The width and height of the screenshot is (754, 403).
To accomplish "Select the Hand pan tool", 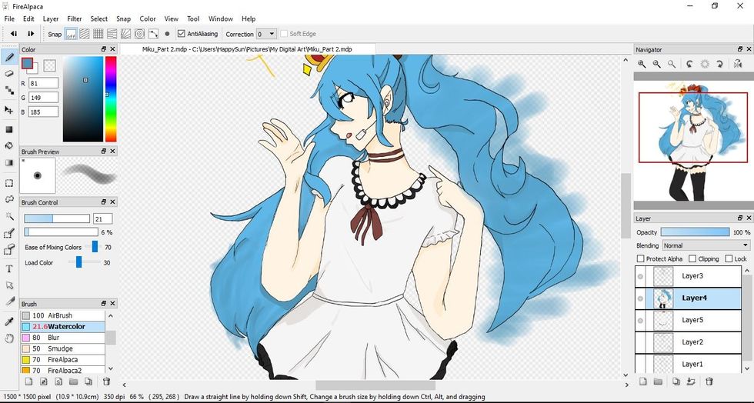I will [x=8, y=338].
